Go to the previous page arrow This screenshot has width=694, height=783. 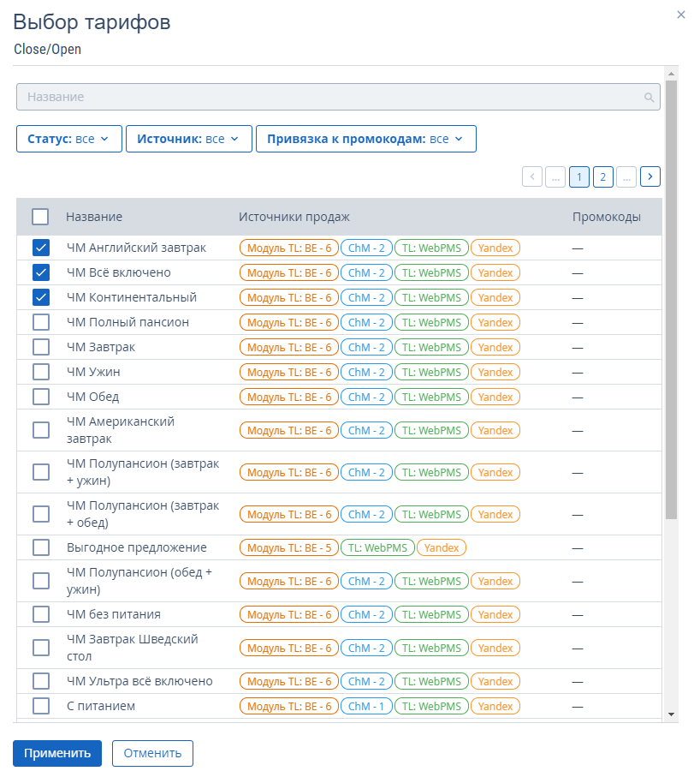click(532, 176)
